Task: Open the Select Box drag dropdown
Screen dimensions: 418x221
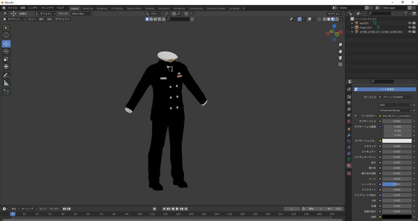Action: coord(82,13)
